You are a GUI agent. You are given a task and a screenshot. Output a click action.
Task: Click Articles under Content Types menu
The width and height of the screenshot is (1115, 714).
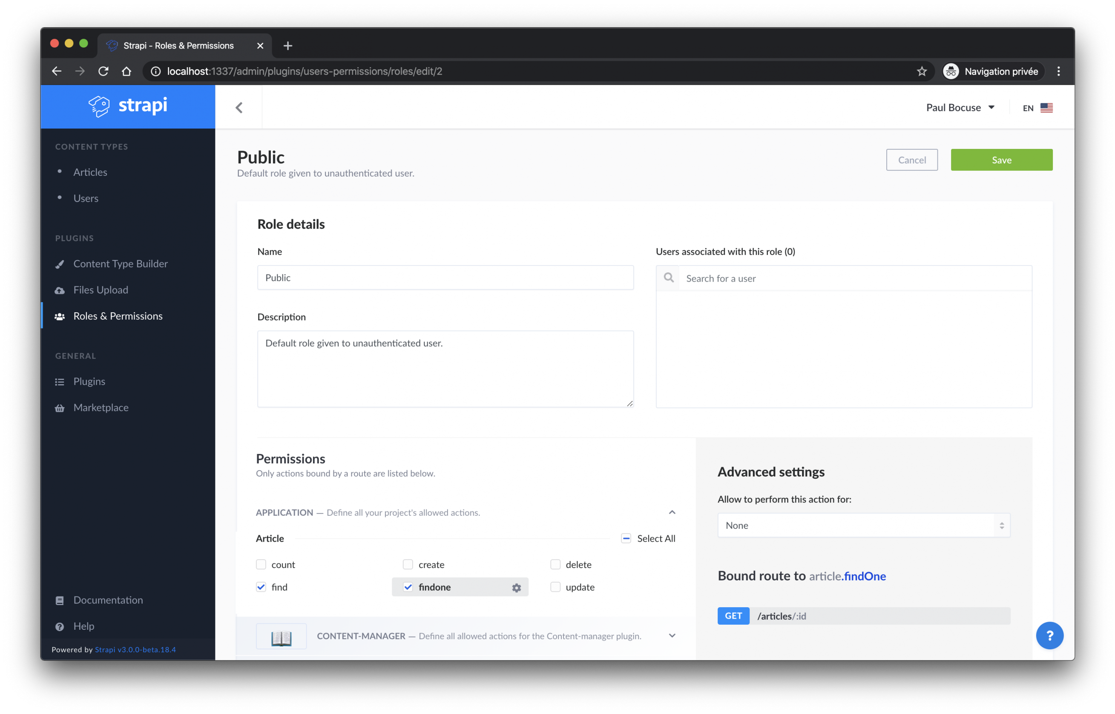(x=90, y=171)
